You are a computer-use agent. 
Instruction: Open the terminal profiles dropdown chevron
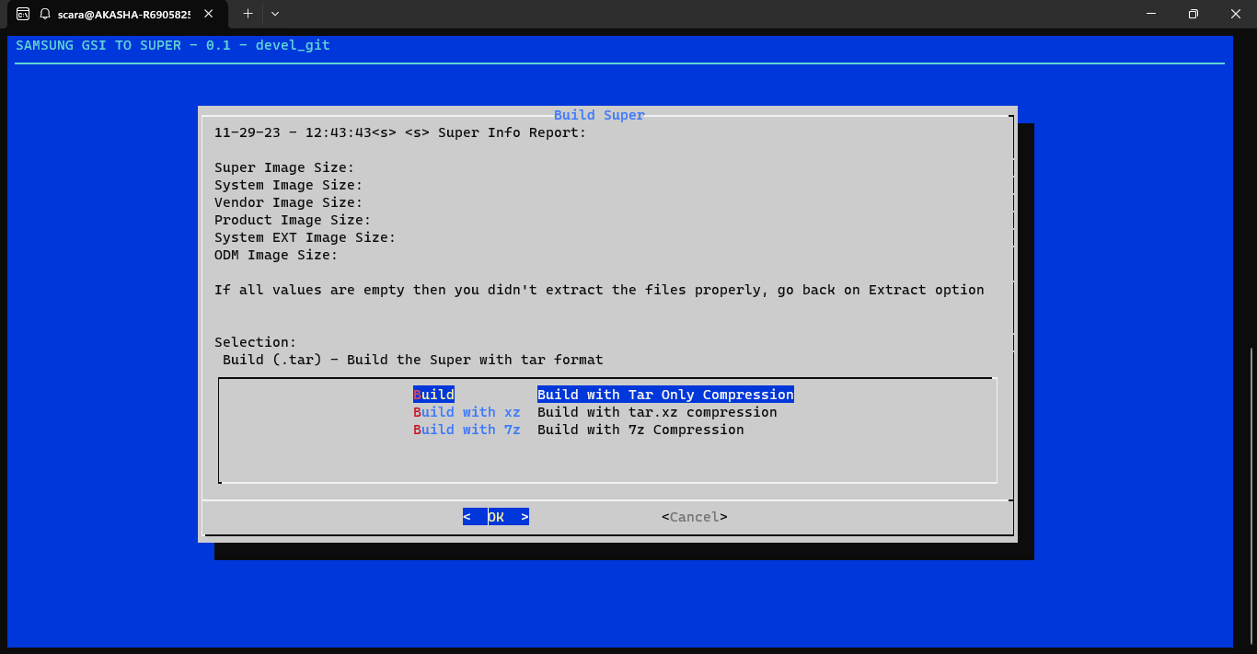[x=274, y=14]
